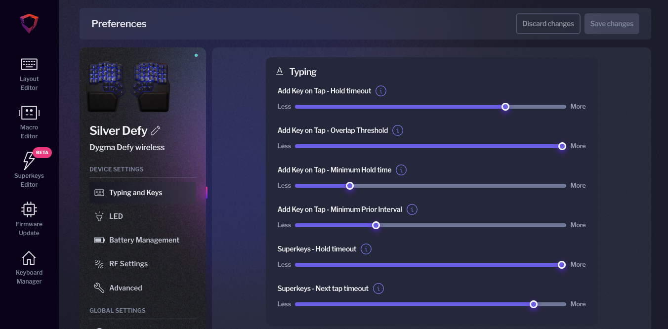This screenshot has height=329, width=668.
Task: Click the Typing section heading
Action: pyautogui.click(x=303, y=72)
